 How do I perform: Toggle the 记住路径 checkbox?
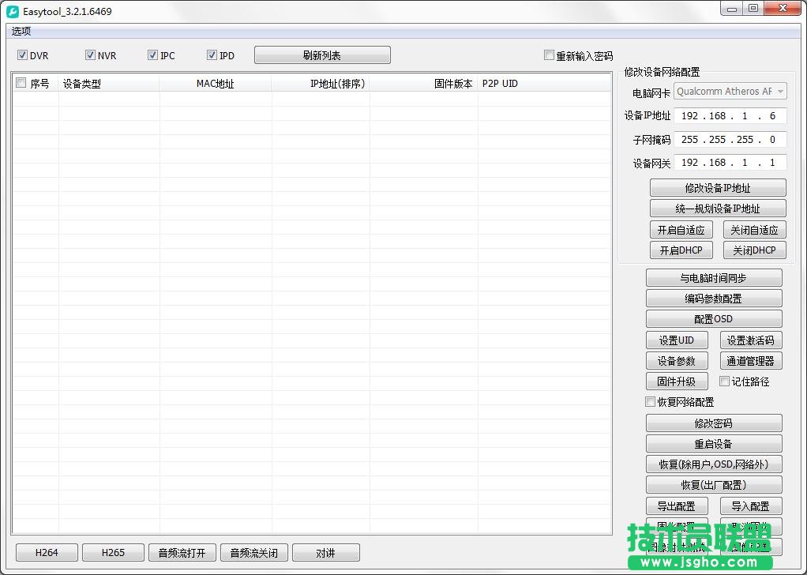[x=724, y=381]
